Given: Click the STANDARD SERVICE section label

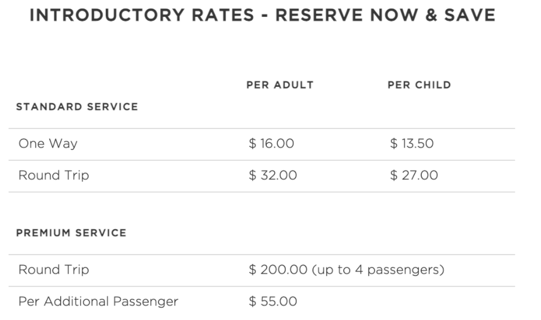Looking at the screenshot, I should click(77, 107).
